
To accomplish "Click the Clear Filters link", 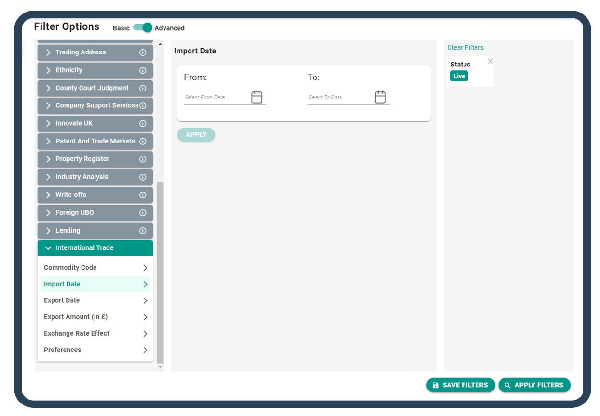I will pos(465,47).
